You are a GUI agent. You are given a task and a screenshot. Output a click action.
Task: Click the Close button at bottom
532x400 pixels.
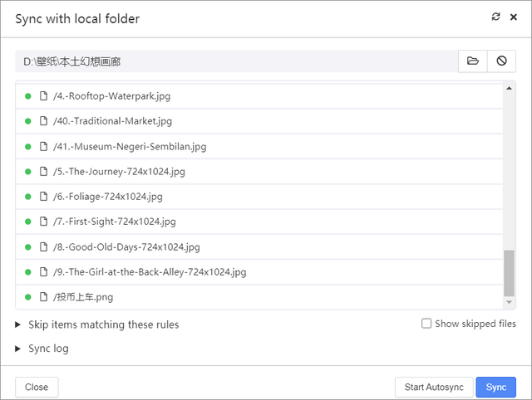coord(37,388)
